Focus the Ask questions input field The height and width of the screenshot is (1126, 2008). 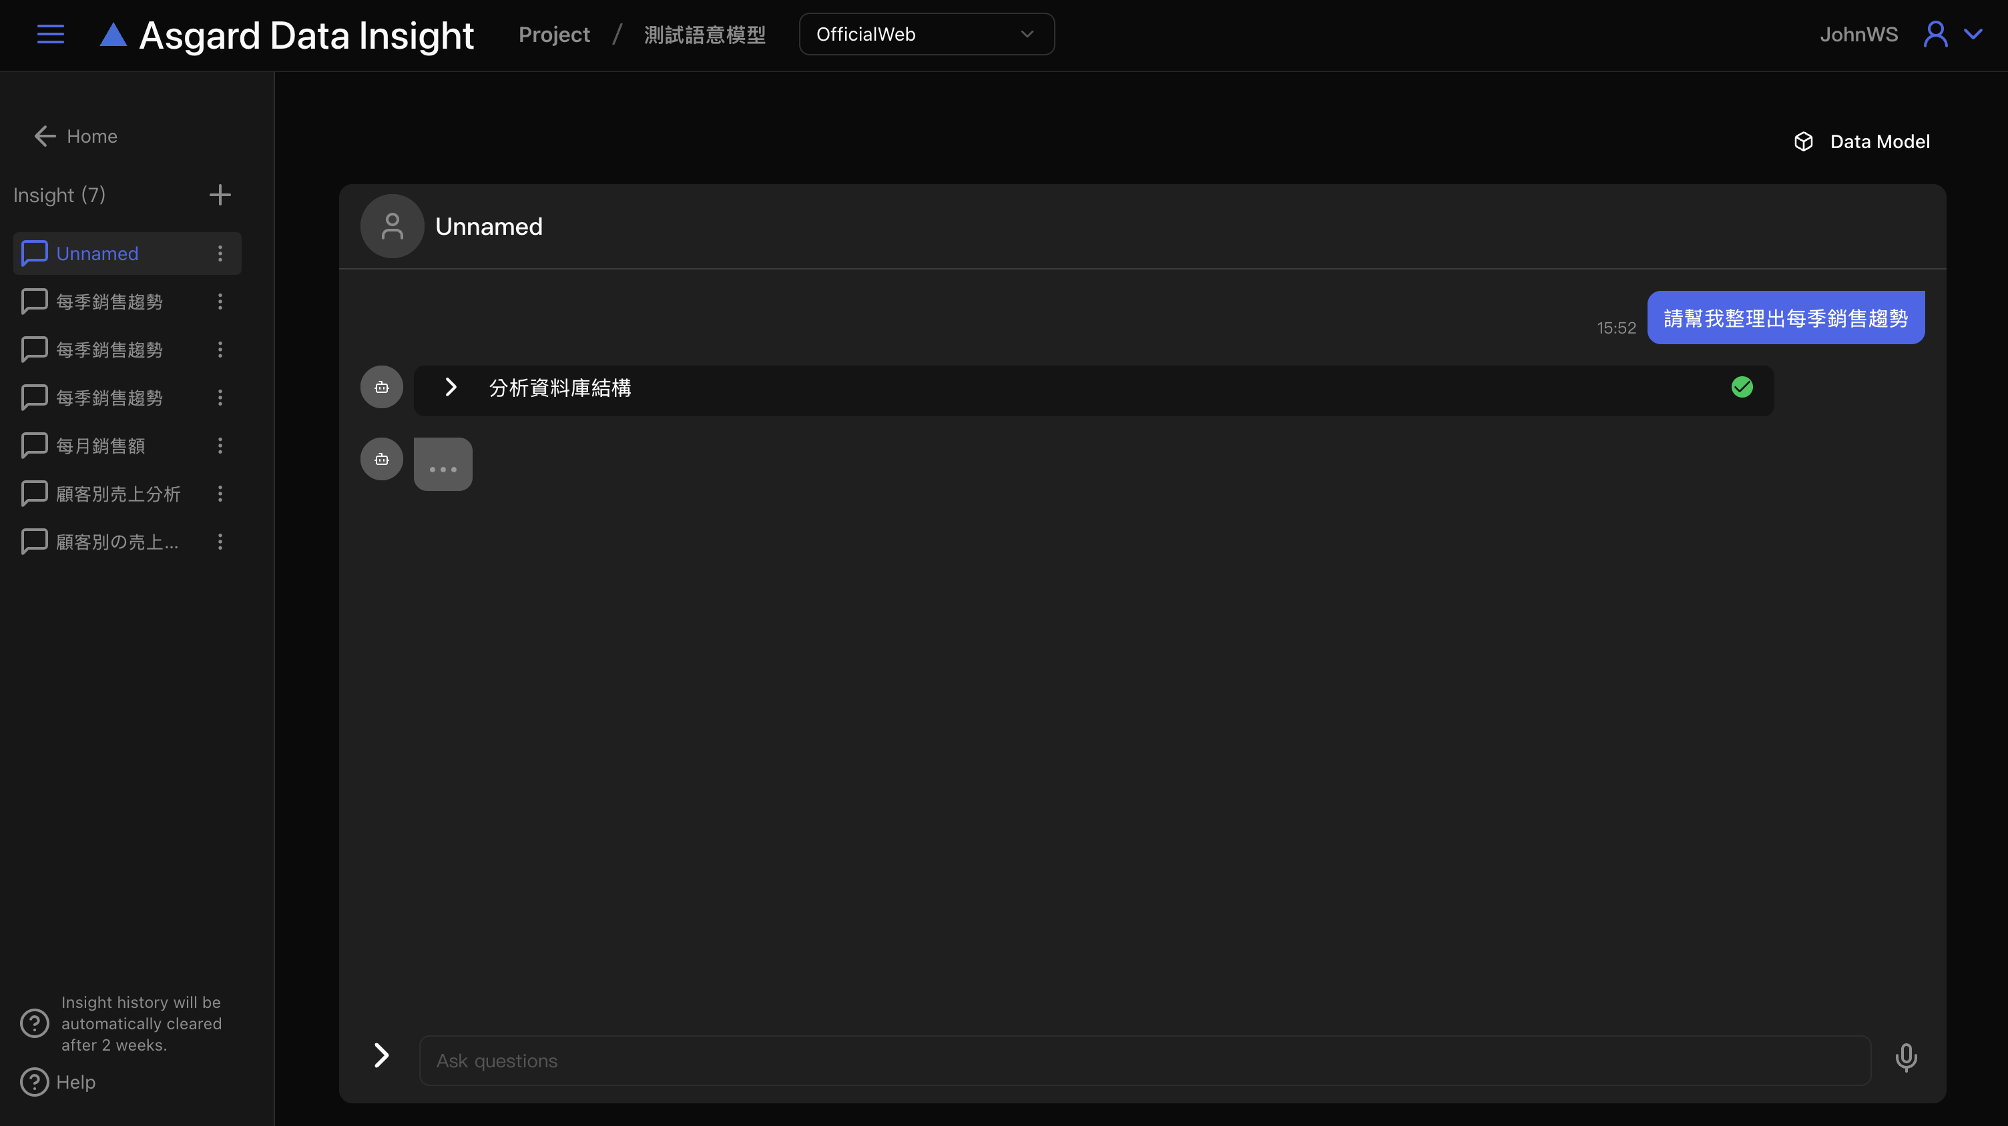pyautogui.click(x=1144, y=1061)
